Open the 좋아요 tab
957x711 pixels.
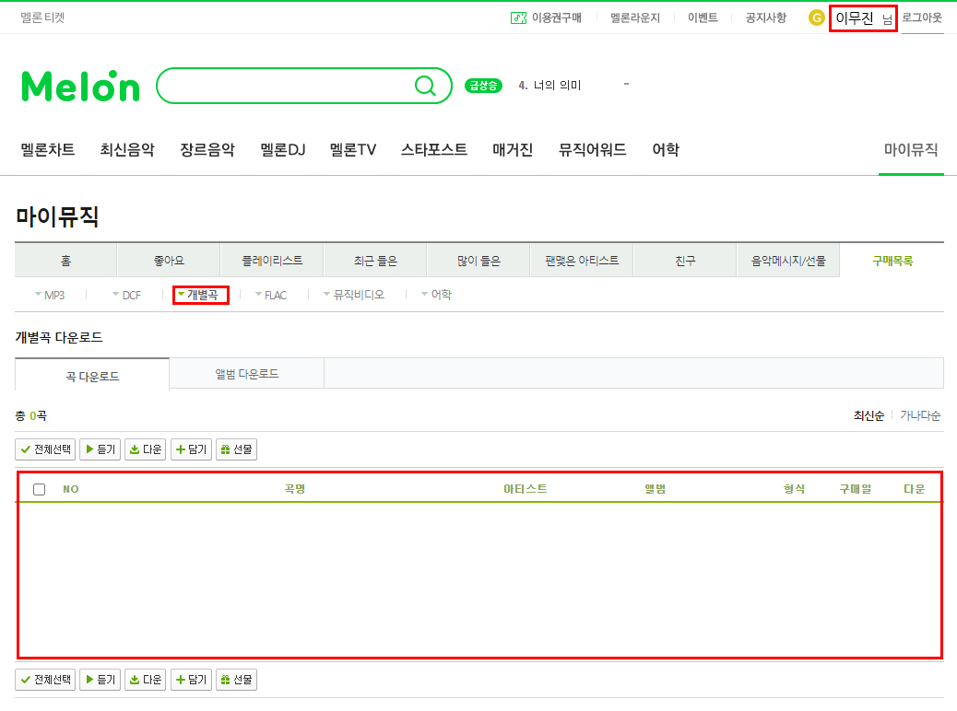coord(169,261)
